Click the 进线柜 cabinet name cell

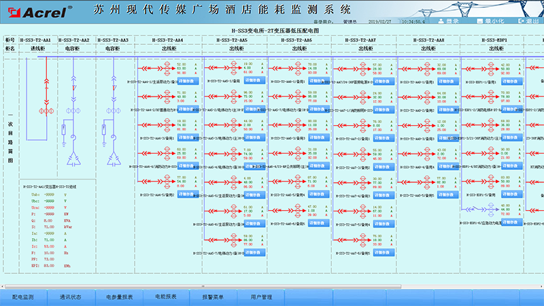tap(37, 48)
